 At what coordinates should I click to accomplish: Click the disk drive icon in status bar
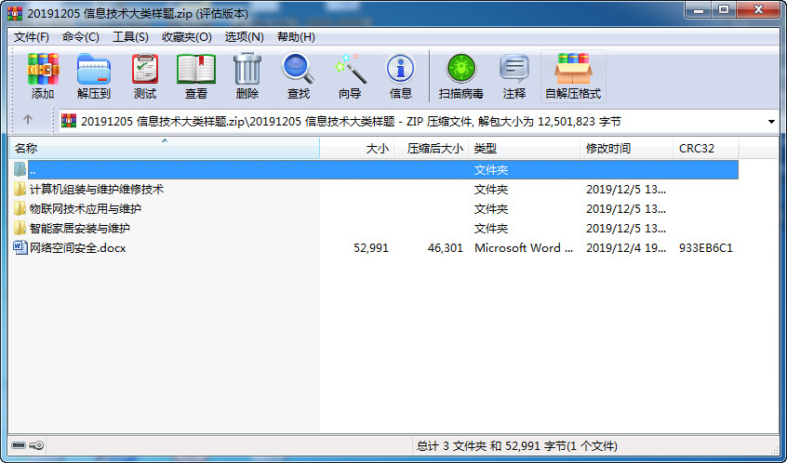19,445
